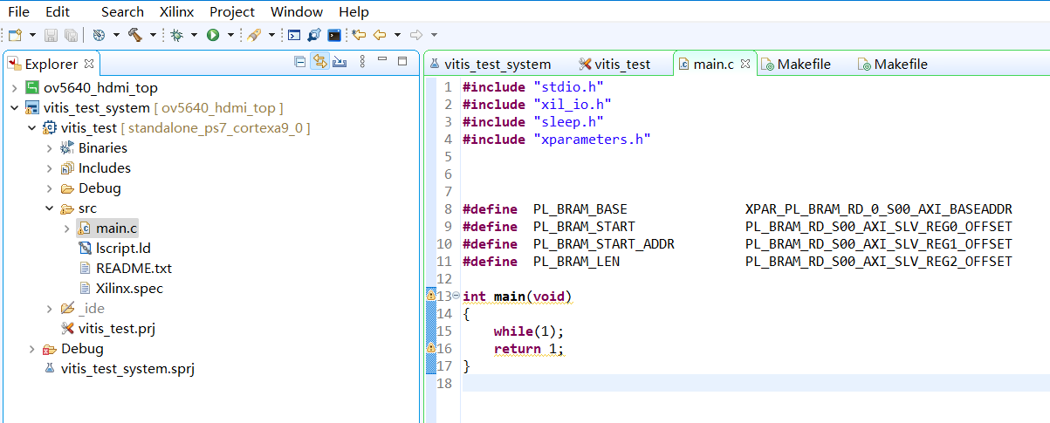Click the Open Console icon
Screen dimensions: 1050x423
tap(294, 35)
